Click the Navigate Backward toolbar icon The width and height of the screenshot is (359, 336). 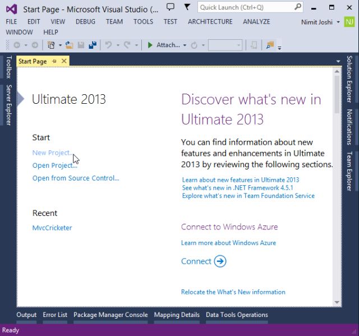(17, 45)
